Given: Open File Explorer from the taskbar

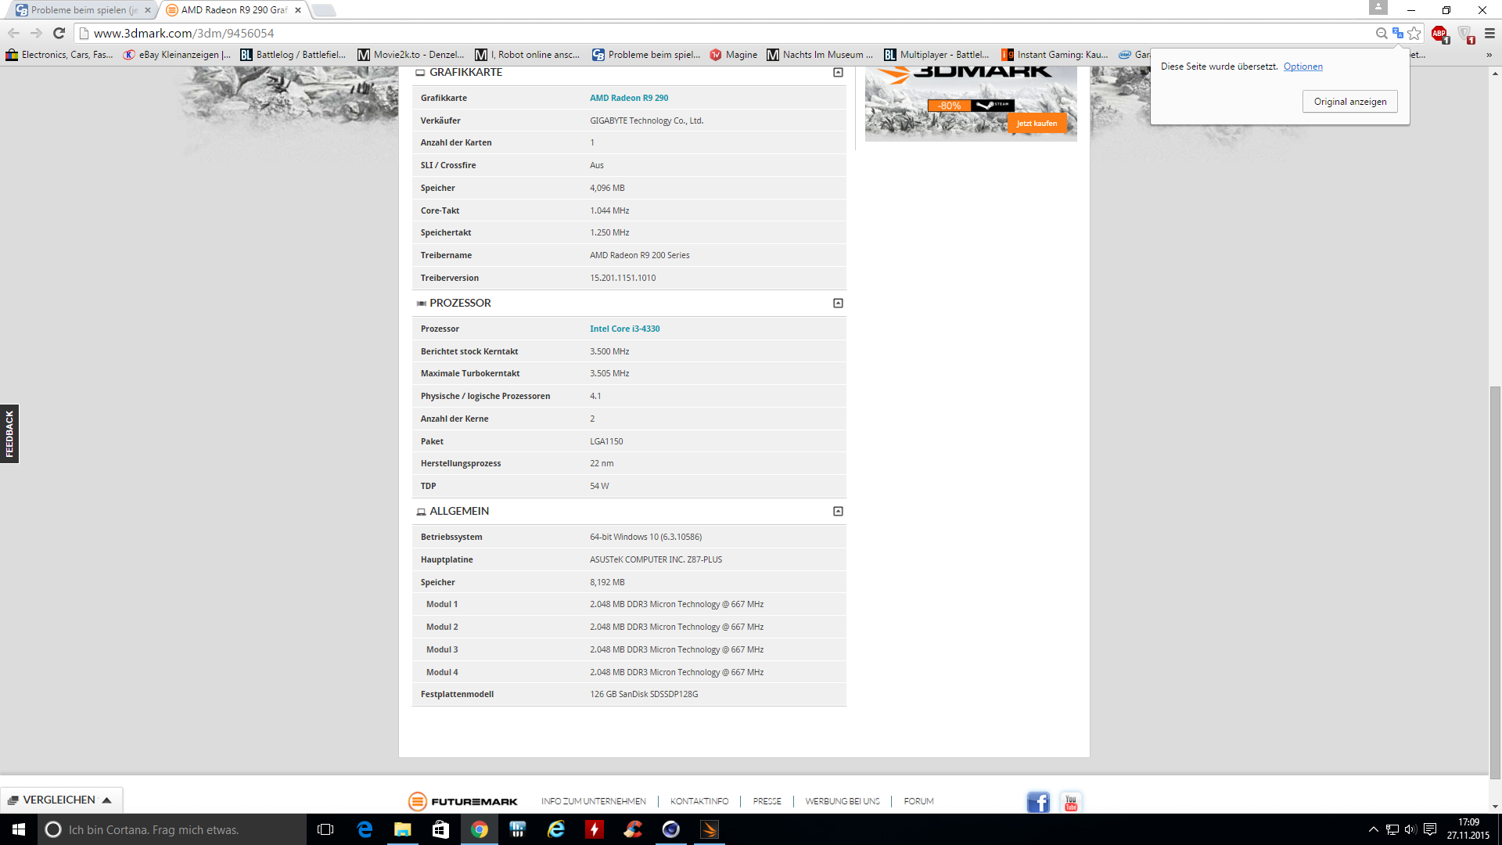Looking at the screenshot, I should [x=403, y=829].
